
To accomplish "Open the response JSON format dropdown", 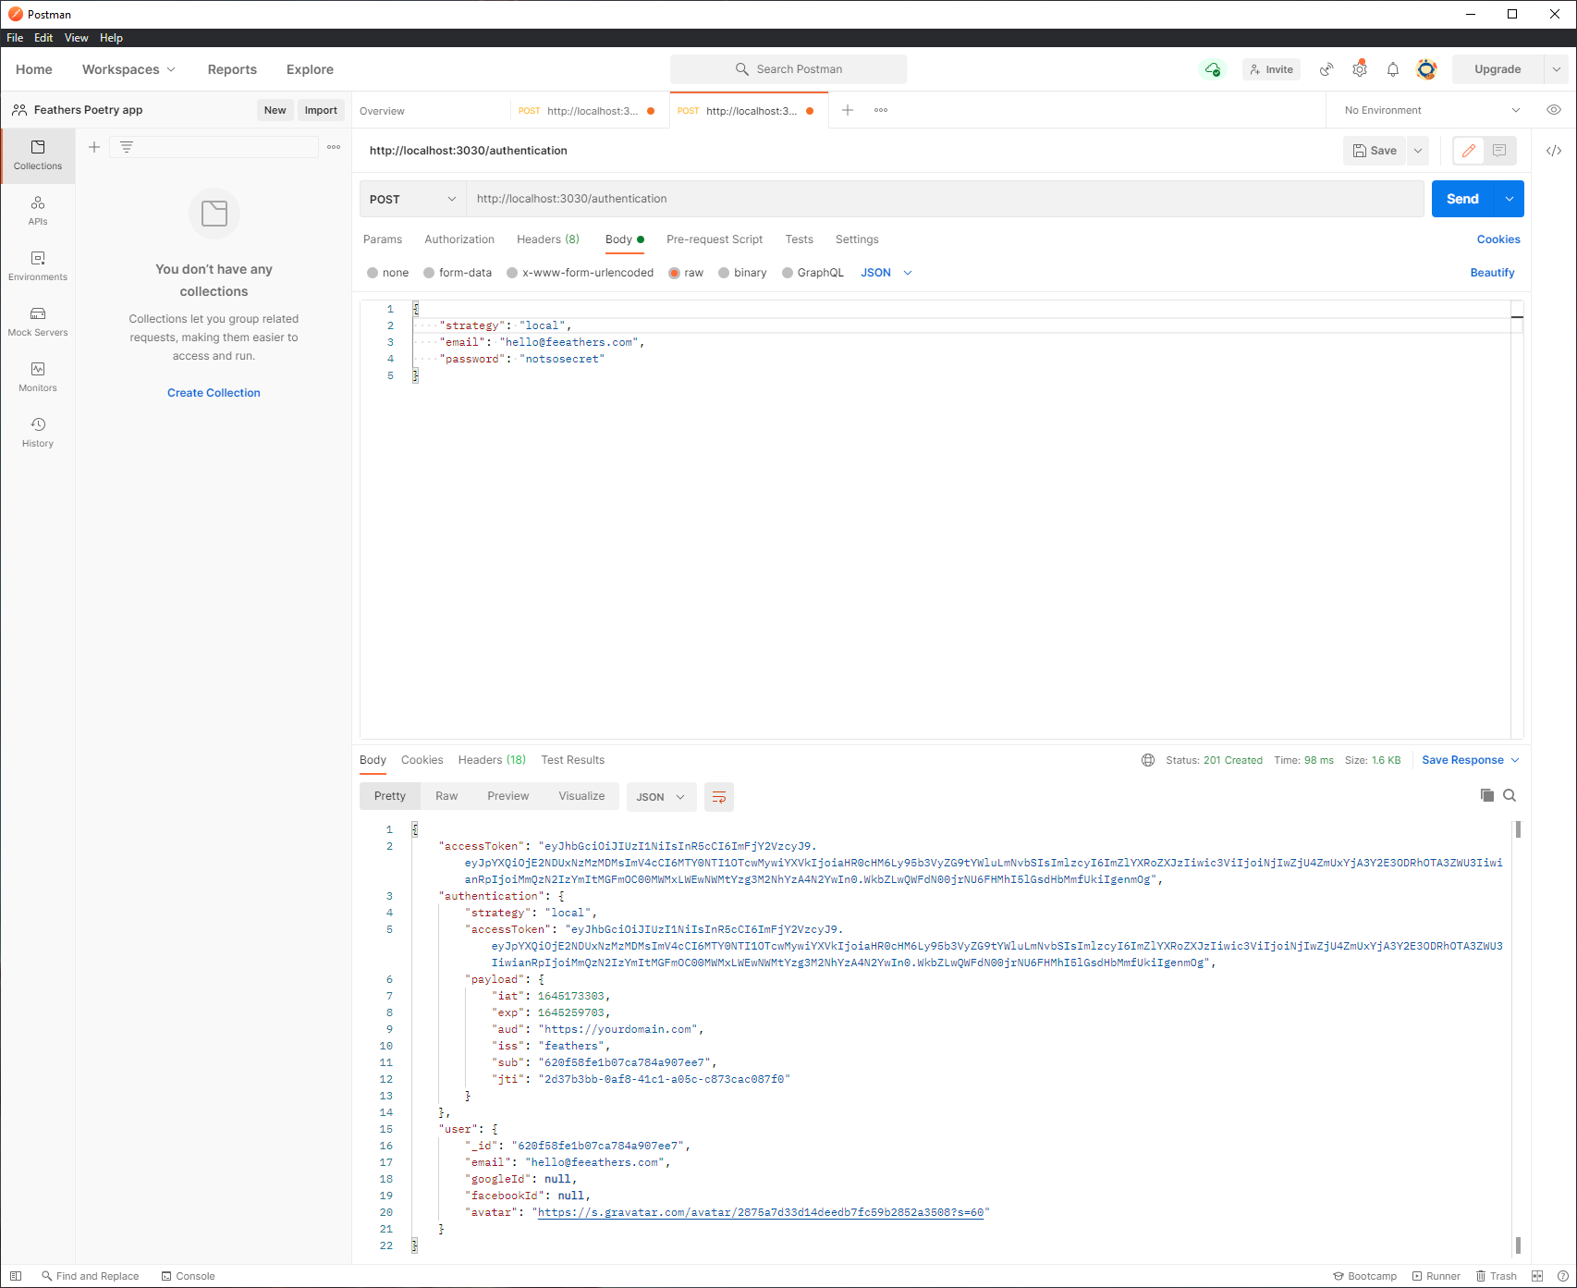I will (661, 797).
